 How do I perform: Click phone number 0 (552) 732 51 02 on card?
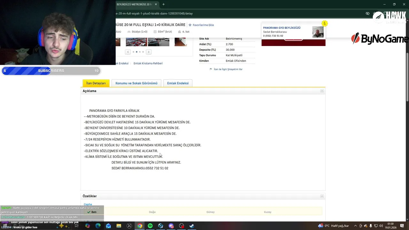tap(273, 36)
